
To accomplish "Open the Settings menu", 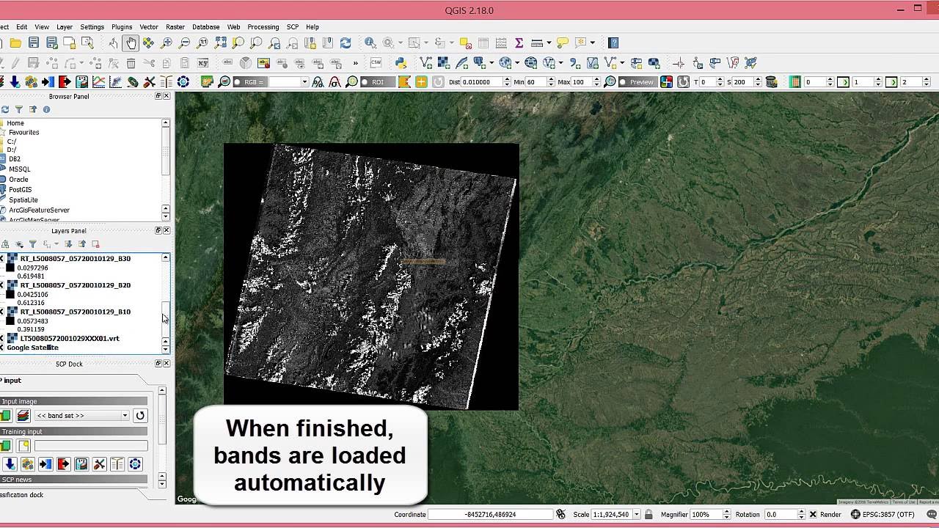I will click(92, 27).
